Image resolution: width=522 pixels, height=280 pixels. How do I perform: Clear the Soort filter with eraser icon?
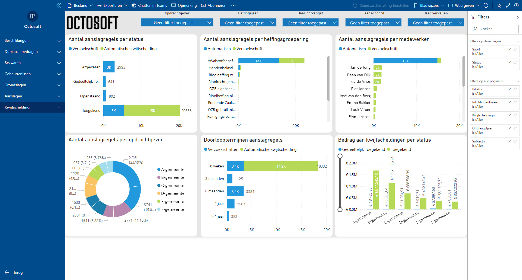[515, 49]
